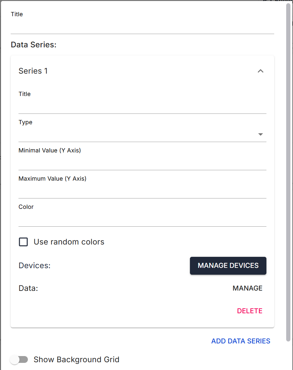Image resolution: width=293 pixels, height=370 pixels.
Task: Click ADD DATA SERIES
Action: [240, 341]
